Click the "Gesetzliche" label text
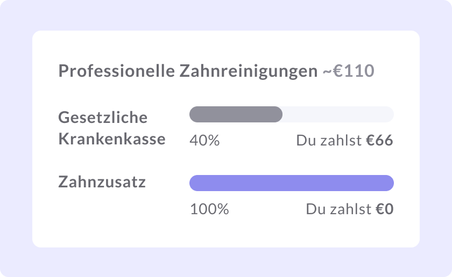The image size is (452, 277). point(102,118)
